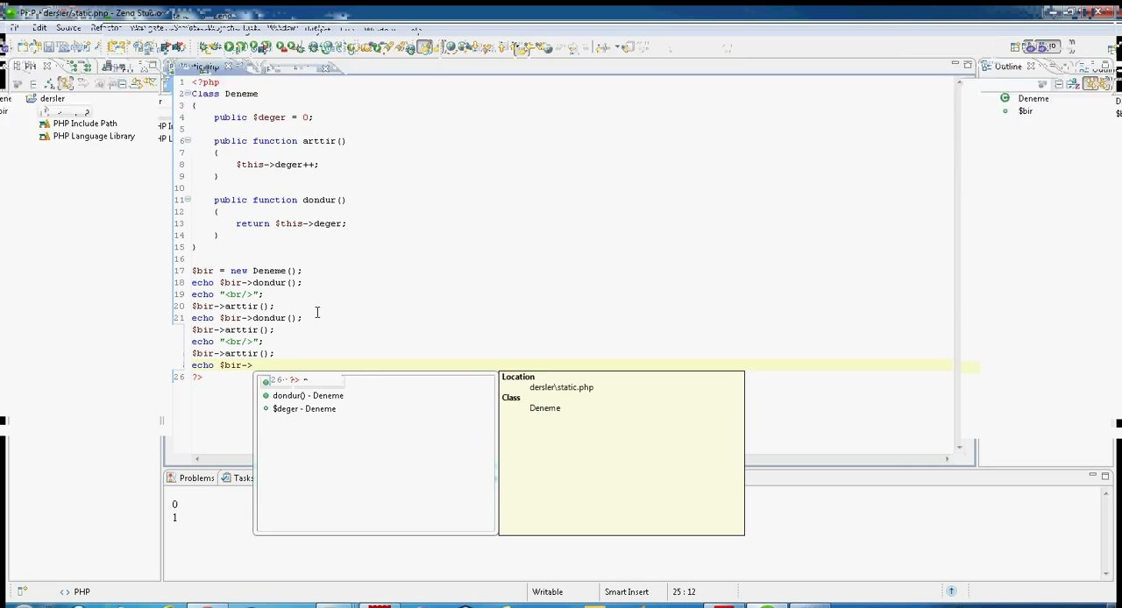Click Smart Insert in status bar
The height and width of the screenshot is (608, 1122).
627,592
